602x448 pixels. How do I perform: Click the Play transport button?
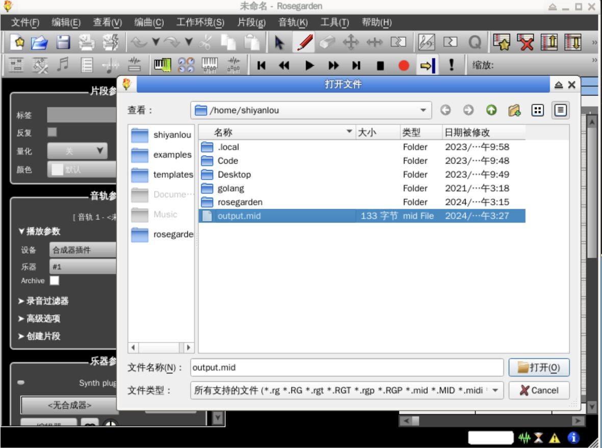point(309,66)
